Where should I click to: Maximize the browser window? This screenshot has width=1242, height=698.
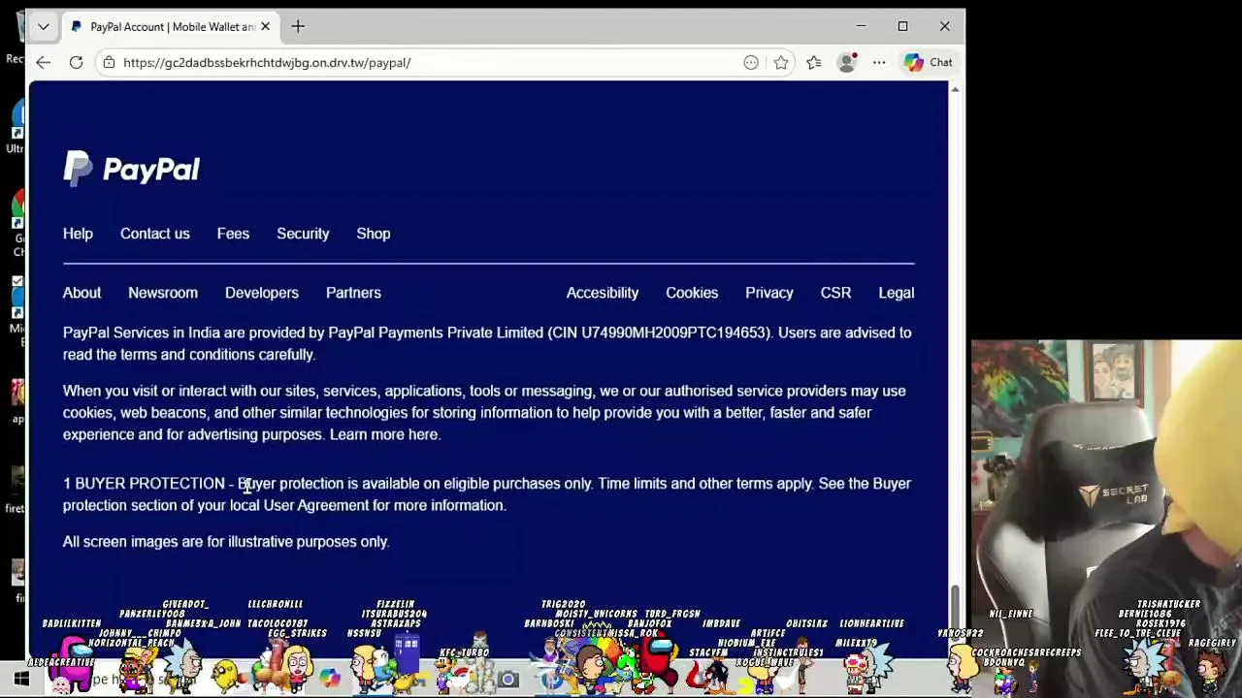[902, 26]
